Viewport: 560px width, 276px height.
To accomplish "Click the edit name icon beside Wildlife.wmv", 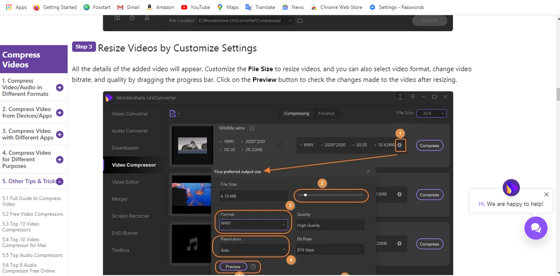I will tap(252, 128).
